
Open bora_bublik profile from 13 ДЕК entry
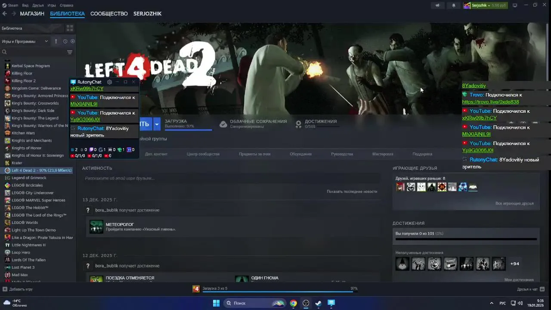[106, 210]
